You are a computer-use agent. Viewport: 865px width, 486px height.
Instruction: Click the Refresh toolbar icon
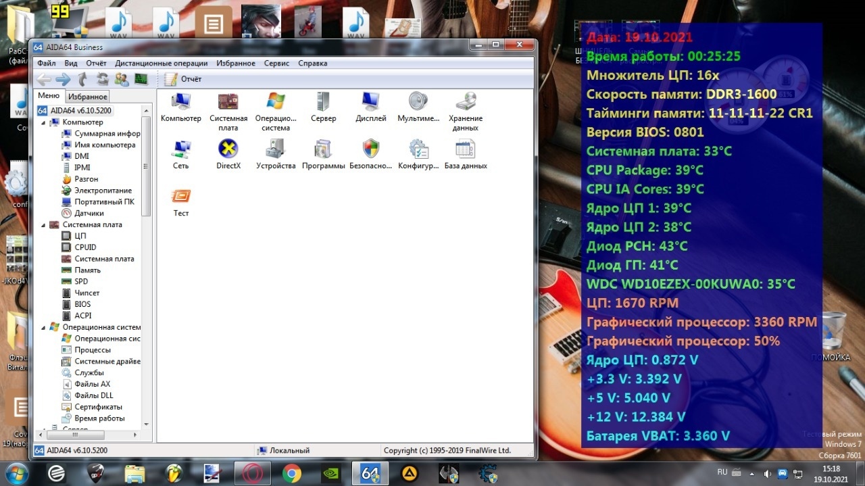102,79
